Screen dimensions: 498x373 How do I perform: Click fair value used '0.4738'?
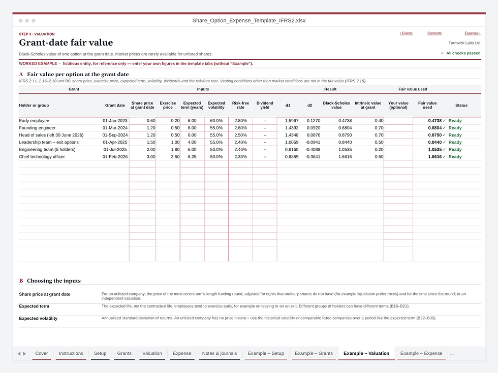435,121
